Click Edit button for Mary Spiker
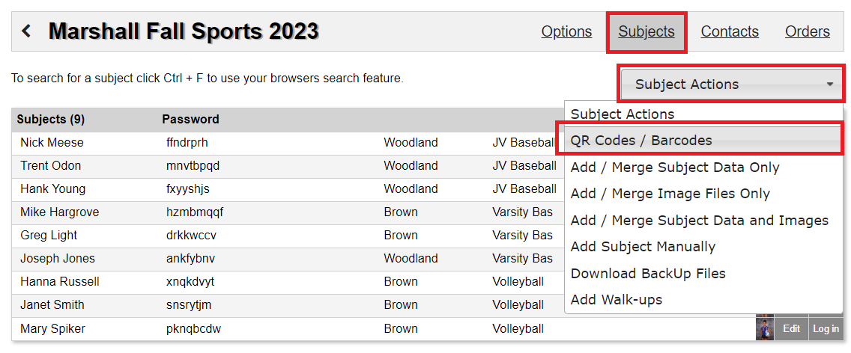851x353 pixels. click(791, 328)
